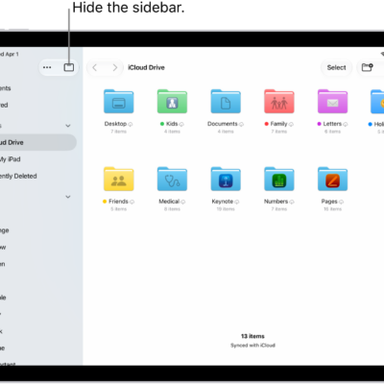This screenshot has width=384, height=384.
Task: Open the yellow Friends folder
Action: [119, 179]
